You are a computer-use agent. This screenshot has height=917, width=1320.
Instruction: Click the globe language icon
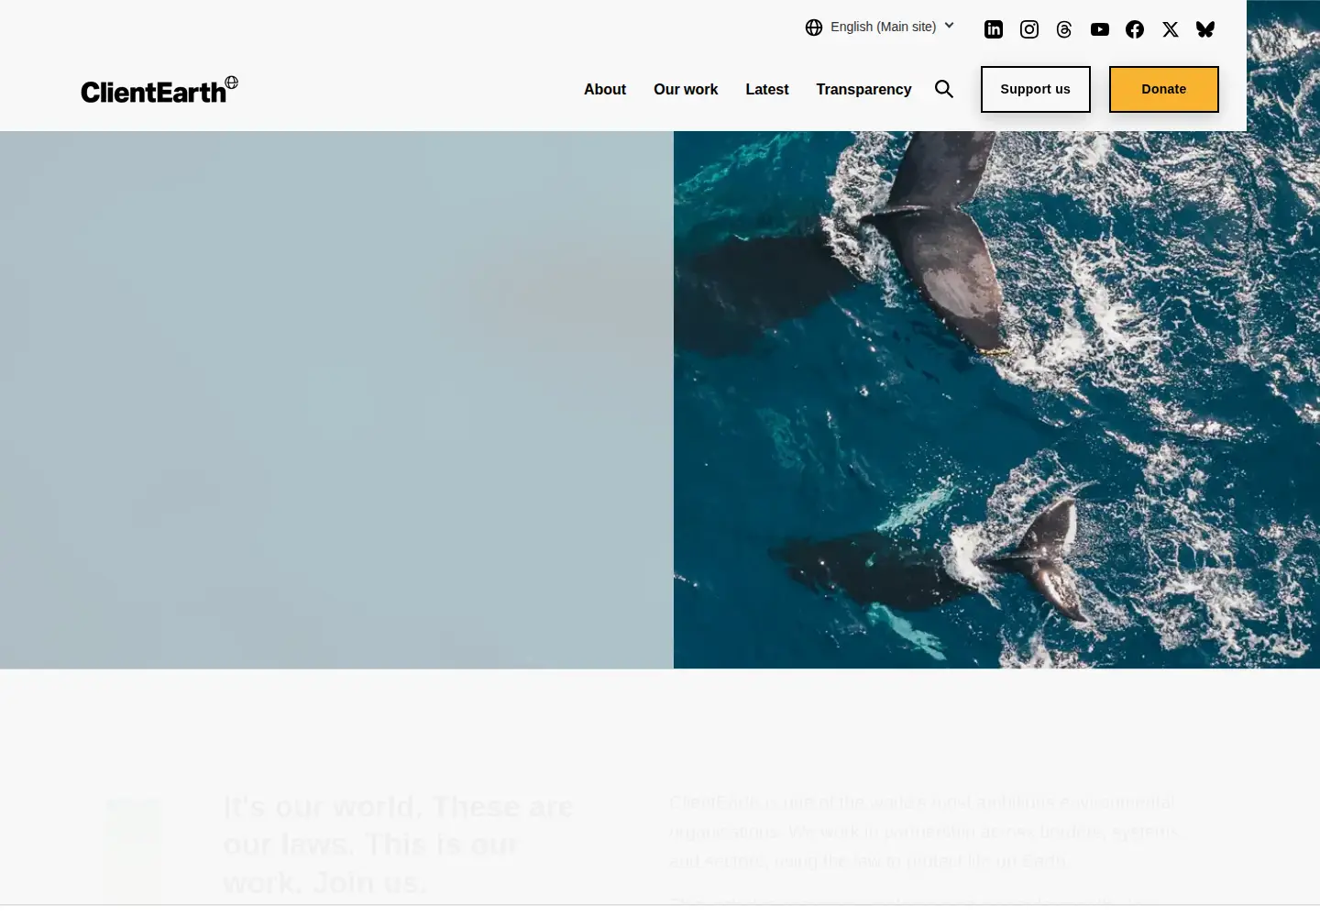point(814,28)
